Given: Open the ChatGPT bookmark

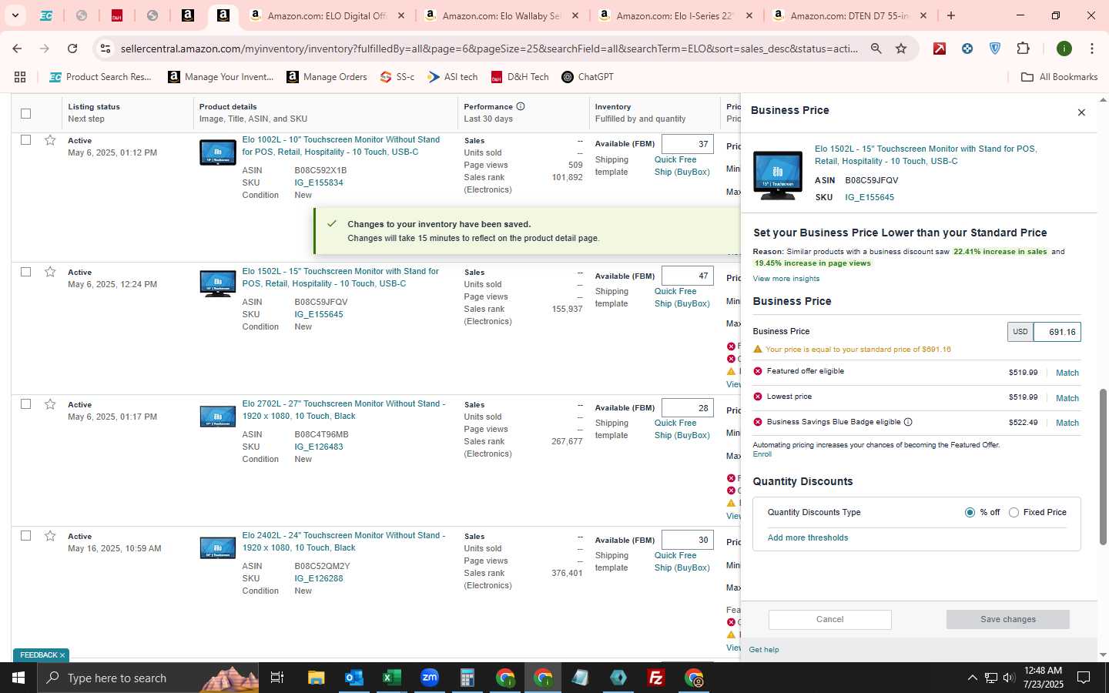Looking at the screenshot, I should 588,77.
